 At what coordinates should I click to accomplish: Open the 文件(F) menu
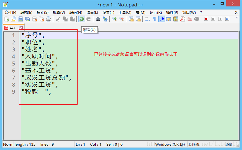10,12
